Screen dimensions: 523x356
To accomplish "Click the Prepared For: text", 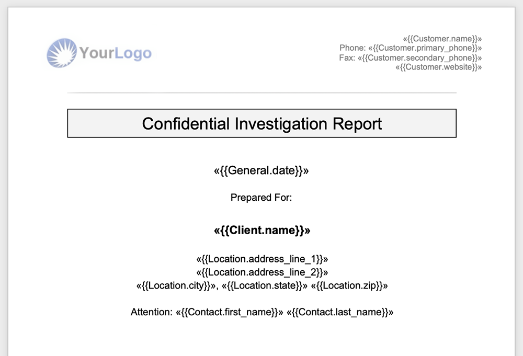I will (261, 197).
